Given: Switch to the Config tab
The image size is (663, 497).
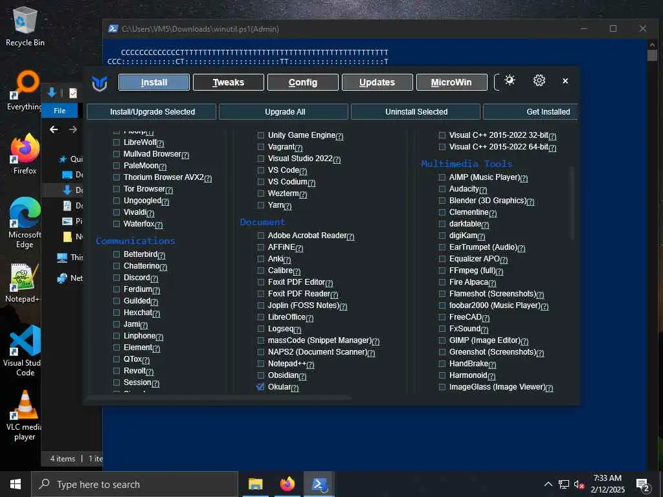Looking at the screenshot, I should click(x=303, y=82).
